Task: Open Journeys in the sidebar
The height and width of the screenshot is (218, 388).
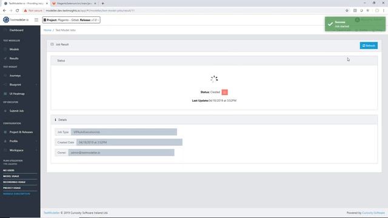Action: click(15, 76)
